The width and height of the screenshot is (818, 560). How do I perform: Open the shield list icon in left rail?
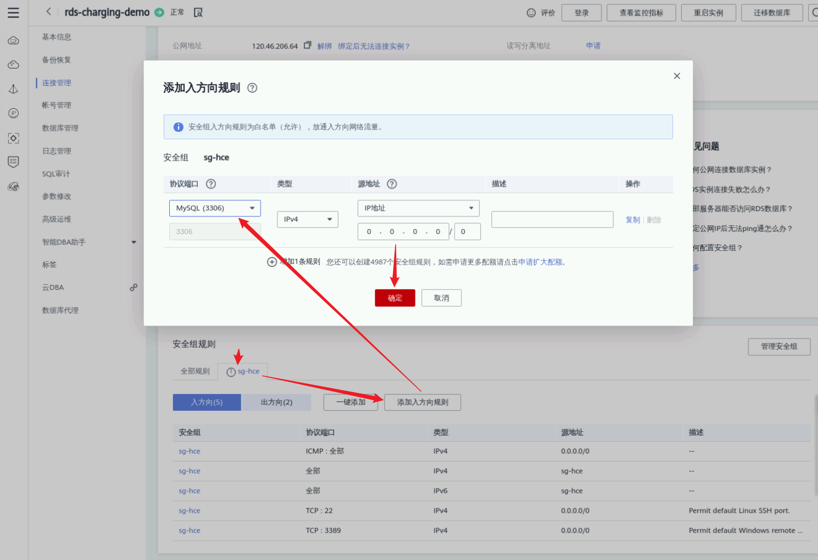click(x=13, y=162)
